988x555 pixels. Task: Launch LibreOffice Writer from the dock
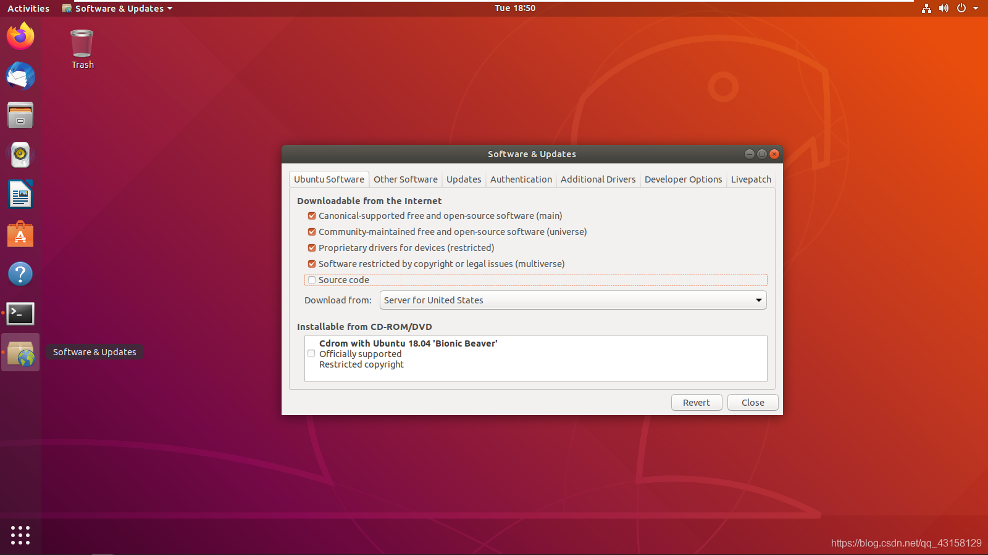tap(20, 194)
